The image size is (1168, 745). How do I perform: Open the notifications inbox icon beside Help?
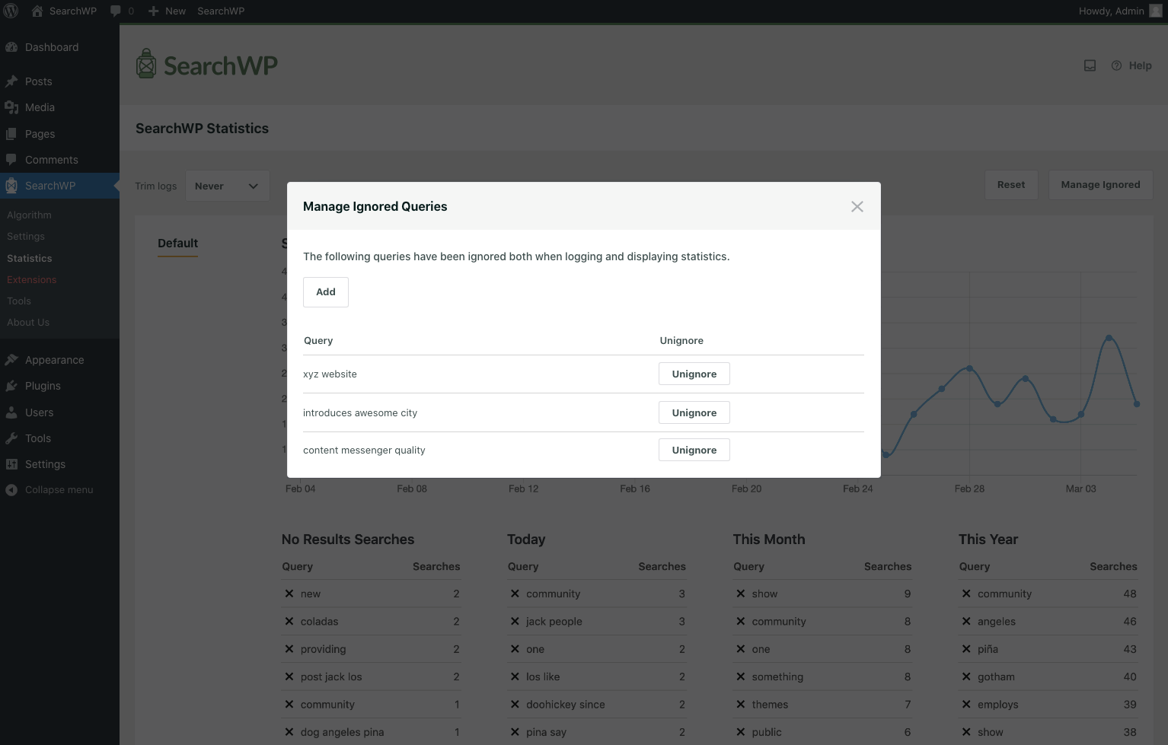click(x=1090, y=65)
